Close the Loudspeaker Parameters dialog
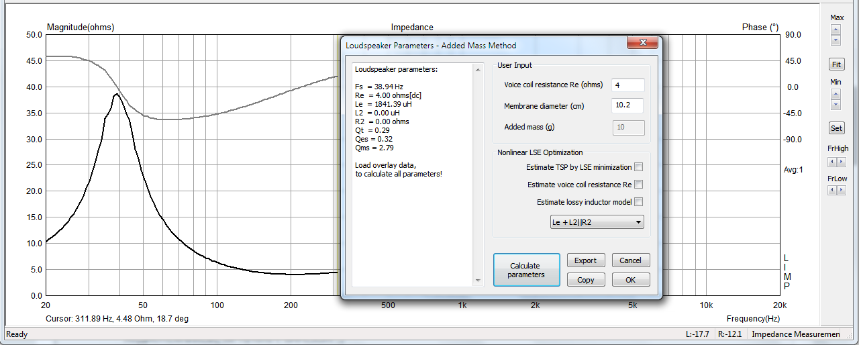 (642, 43)
